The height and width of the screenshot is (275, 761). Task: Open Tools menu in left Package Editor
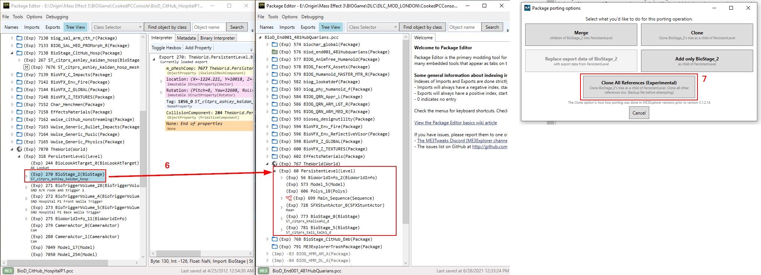click(x=18, y=17)
